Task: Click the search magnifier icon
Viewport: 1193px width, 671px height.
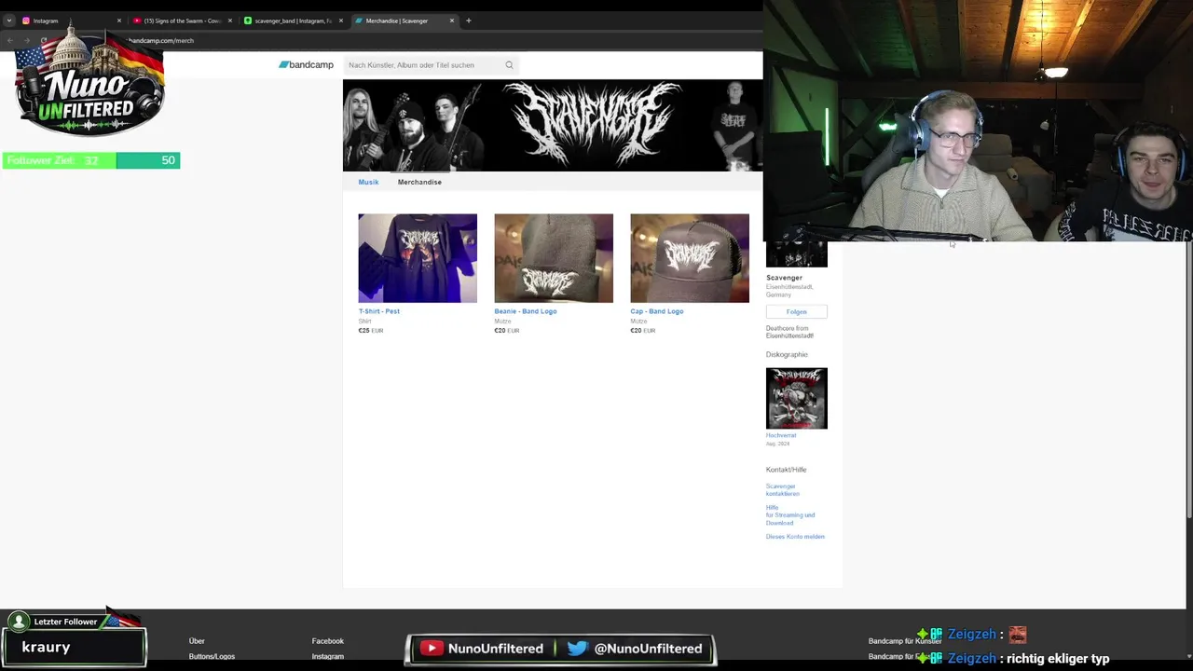Action: pyautogui.click(x=509, y=65)
